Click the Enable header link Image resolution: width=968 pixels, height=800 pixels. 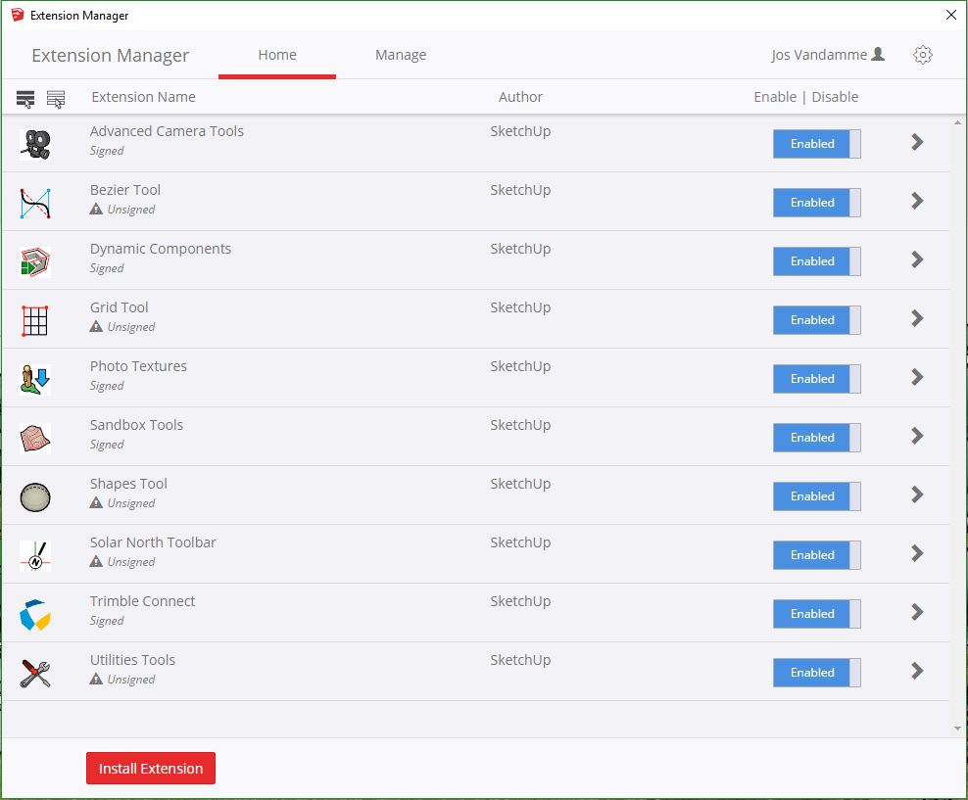click(x=775, y=97)
